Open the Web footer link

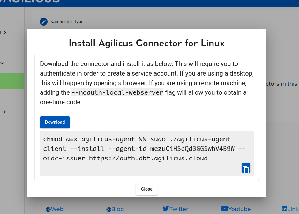pyautogui.click(x=57, y=209)
